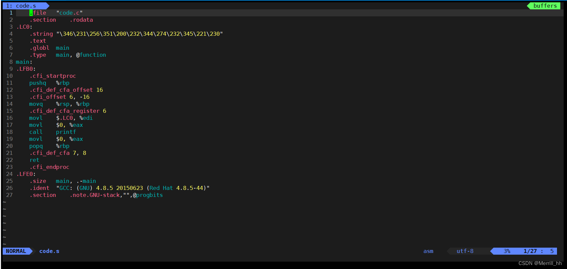Screen dimensions: 567x269
Task: Click 'movl' on line 19
Action: pos(36,139)
